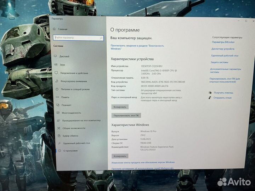Click the Найти параметр search field
Image resolution: width=255 pixels, height=191 pixels.
pyautogui.click(x=78, y=38)
